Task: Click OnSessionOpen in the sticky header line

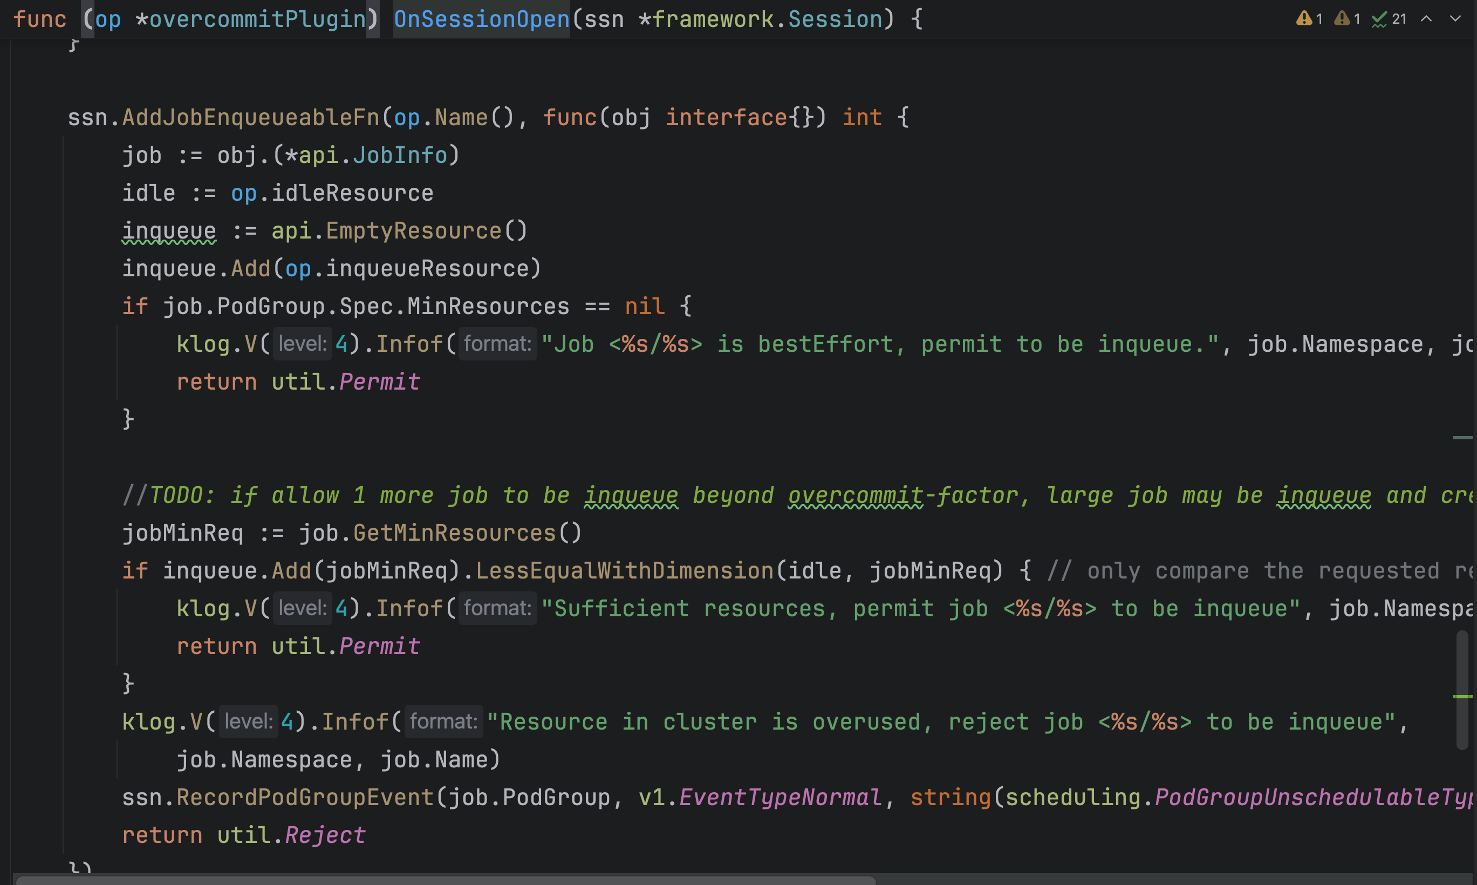Action: point(481,19)
